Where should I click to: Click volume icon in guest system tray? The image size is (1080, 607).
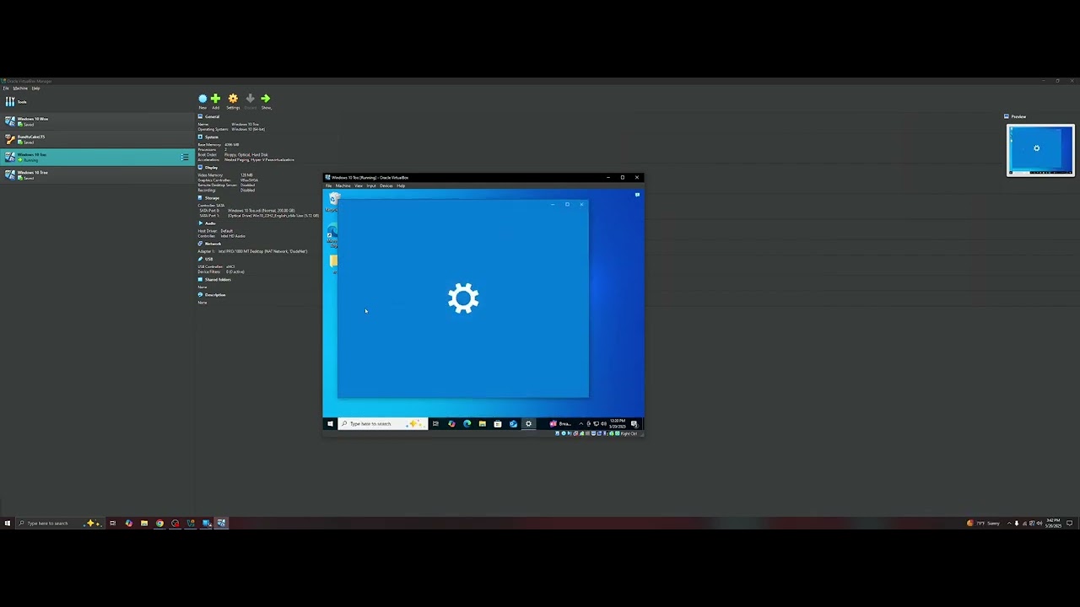tap(604, 424)
